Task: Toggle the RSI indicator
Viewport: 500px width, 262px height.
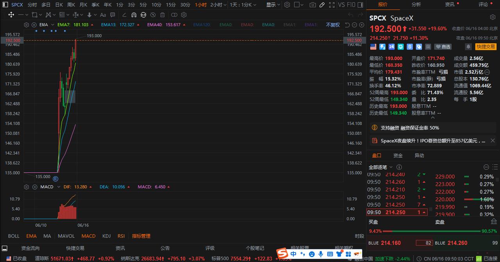Action: click(x=121, y=236)
